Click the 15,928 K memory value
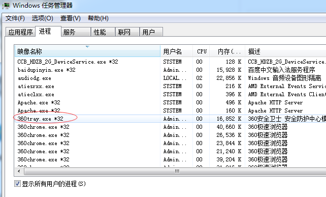 [229, 70]
